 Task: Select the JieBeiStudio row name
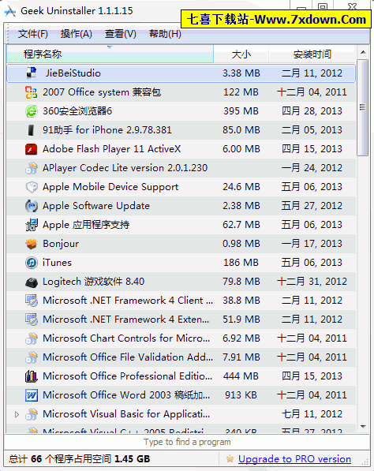73,73
